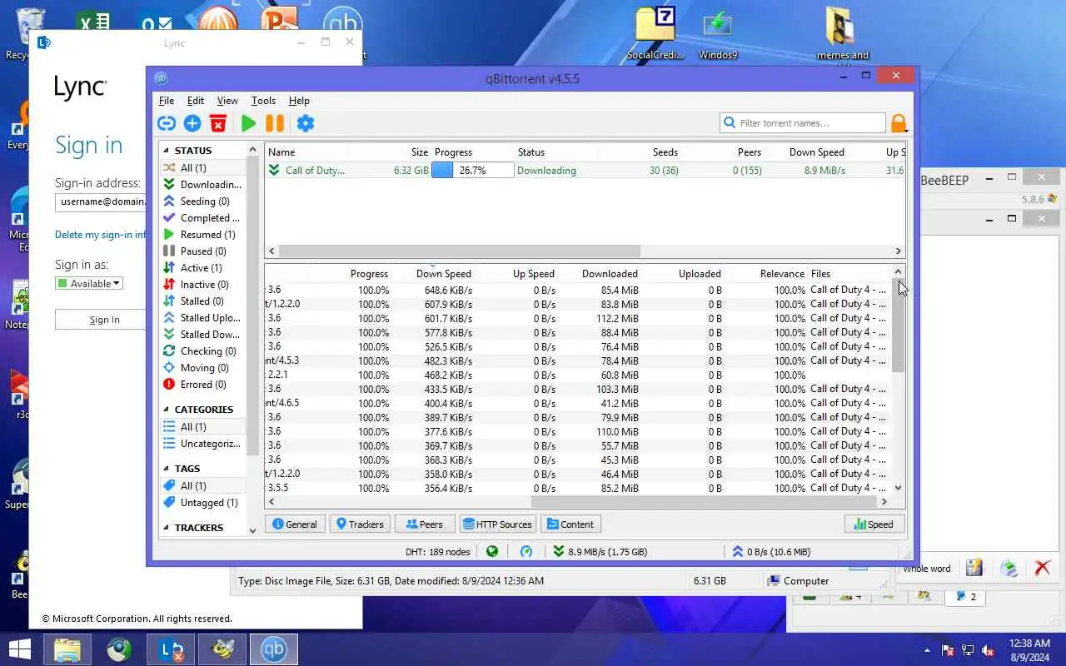Image resolution: width=1066 pixels, height=666 pixels.
Task: Click the 26.7% progress bar
Action: point(472,171)
